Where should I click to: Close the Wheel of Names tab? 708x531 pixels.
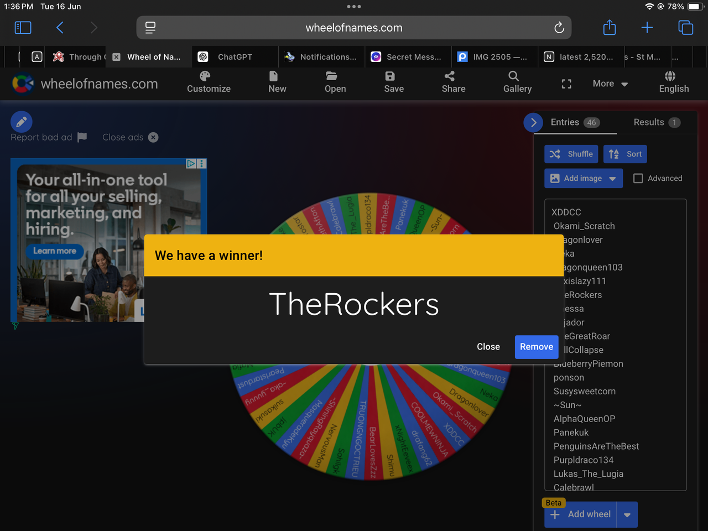[x=116, y=57]
